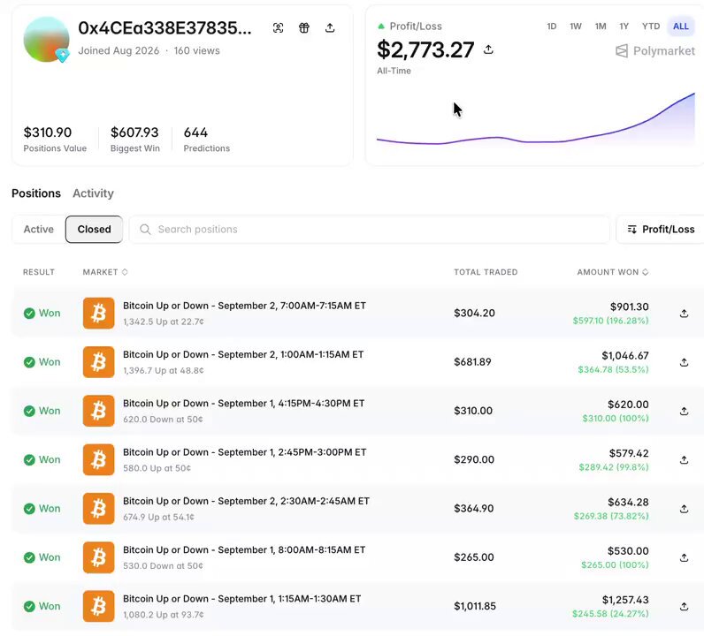Click the $310.90 Positions Value
704x636 pixels.
[48, 132]
